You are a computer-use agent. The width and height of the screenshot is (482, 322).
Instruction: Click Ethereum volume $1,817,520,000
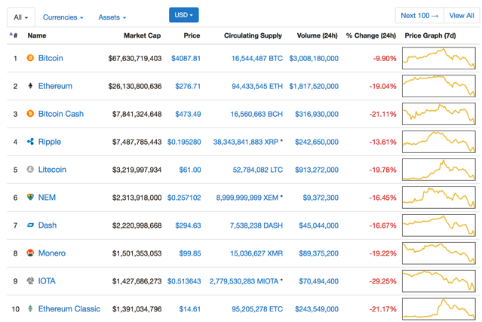[314, 86]
